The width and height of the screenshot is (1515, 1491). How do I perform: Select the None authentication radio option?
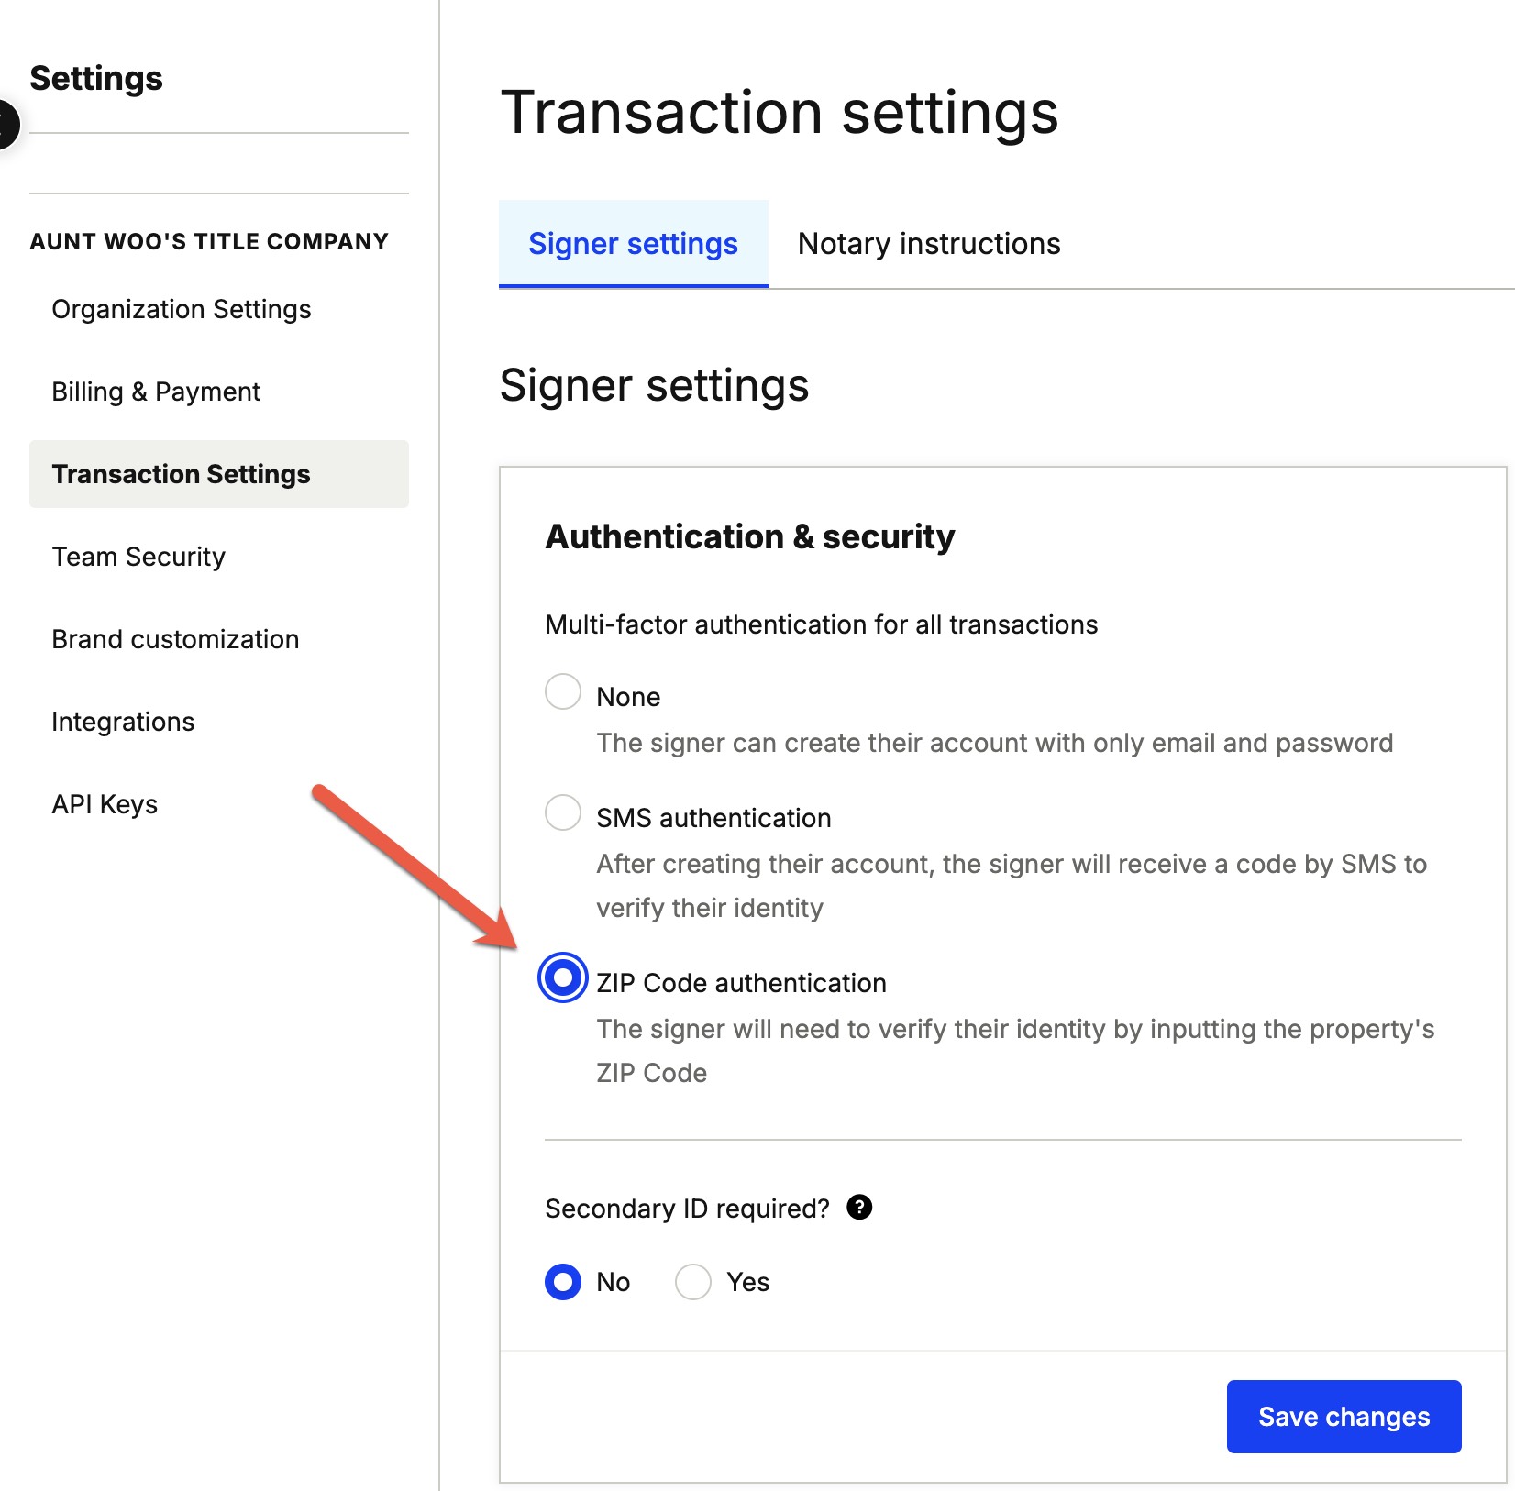coord(563,691)
